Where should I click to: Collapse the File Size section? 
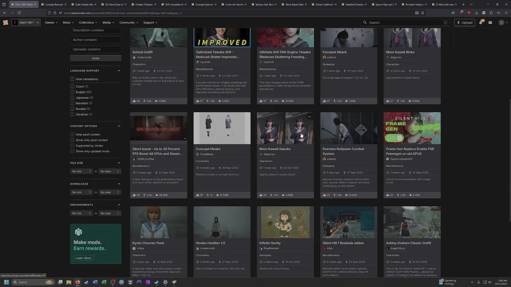119,163
